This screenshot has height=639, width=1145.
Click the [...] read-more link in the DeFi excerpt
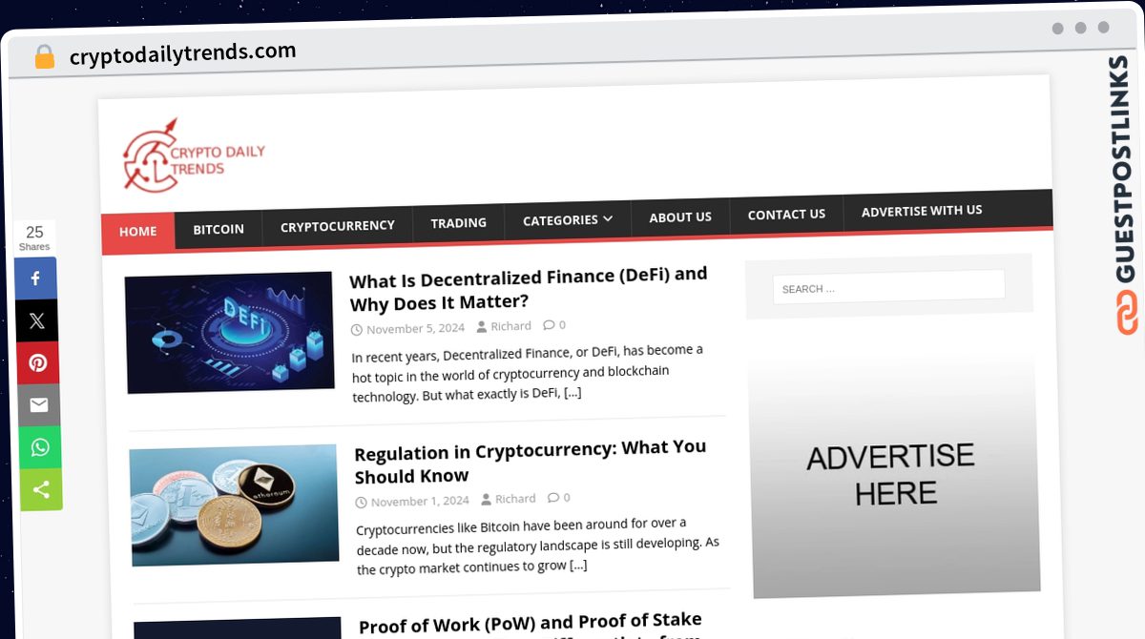(x=572, y=393)
